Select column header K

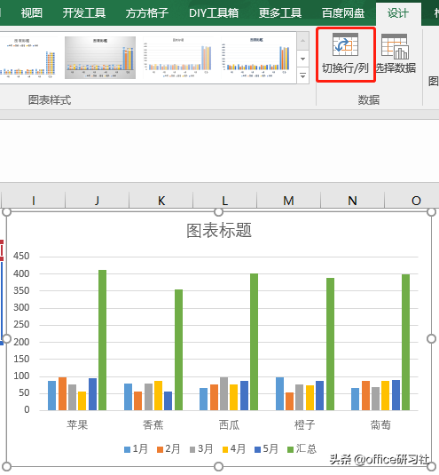pyautogui.click(x=161, y=201)
